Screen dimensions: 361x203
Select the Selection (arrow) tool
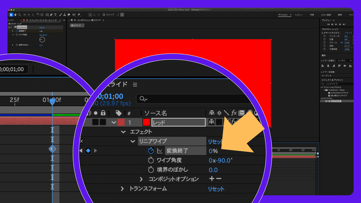11,15
